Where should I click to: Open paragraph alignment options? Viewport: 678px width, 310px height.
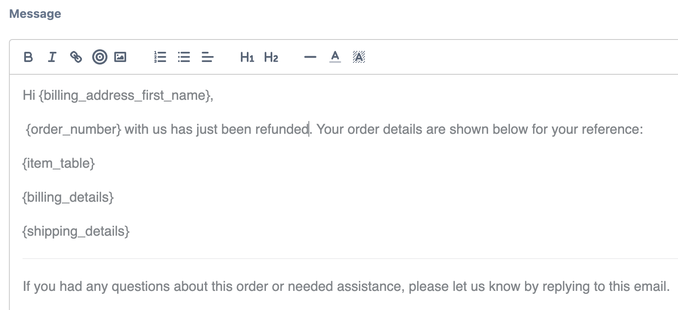point(207,57)
